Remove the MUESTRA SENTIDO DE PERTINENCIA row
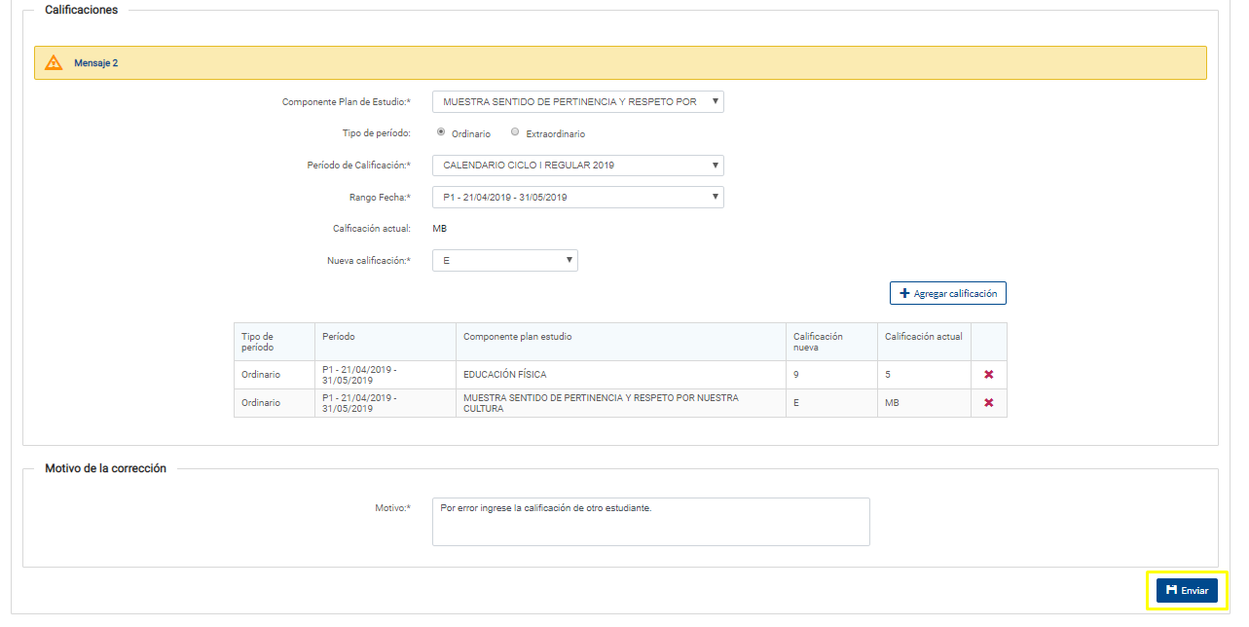This screenshot has width=1249, height=627. 988,403
